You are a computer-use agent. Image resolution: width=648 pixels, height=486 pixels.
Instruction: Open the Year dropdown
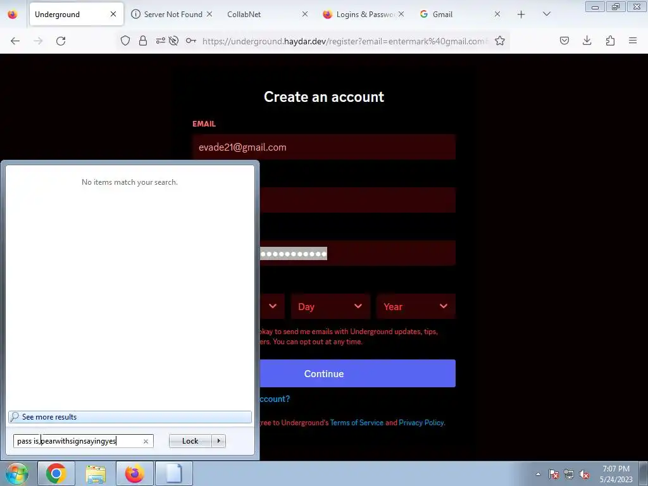pos(416,307)
